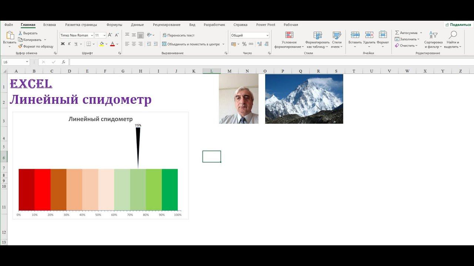Screen dimensions: 474x266
Task: Align text to middle vertically
Action: coord(134,35)
